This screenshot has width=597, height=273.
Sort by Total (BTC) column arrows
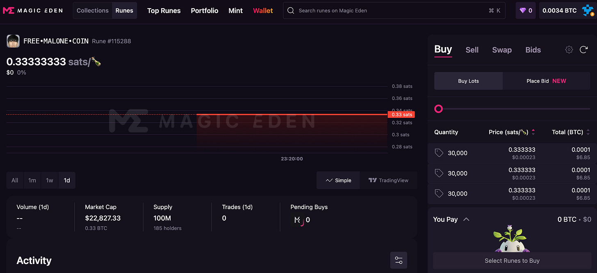(588, 132)
